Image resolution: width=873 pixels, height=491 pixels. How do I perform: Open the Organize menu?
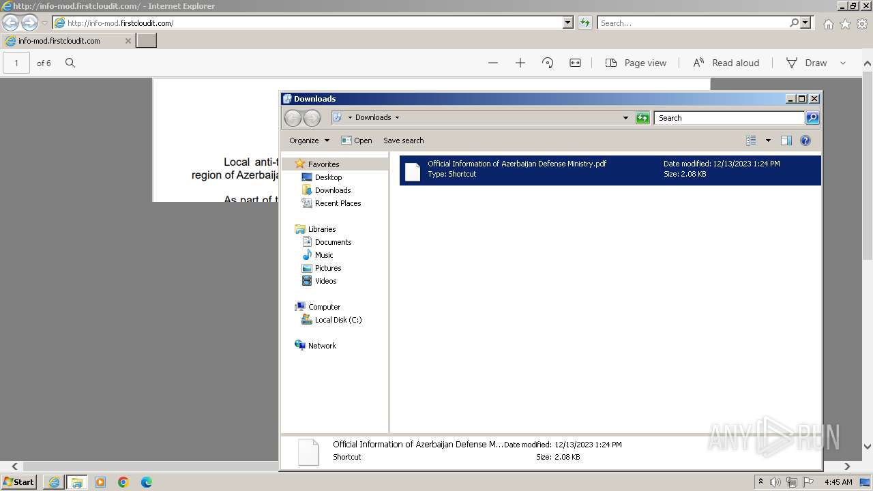[309, 140]
